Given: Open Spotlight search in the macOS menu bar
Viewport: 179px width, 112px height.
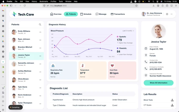Looking at the screenshot, I should 153,2.
